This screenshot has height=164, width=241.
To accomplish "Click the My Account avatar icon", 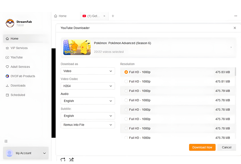I will pos(9,153).
